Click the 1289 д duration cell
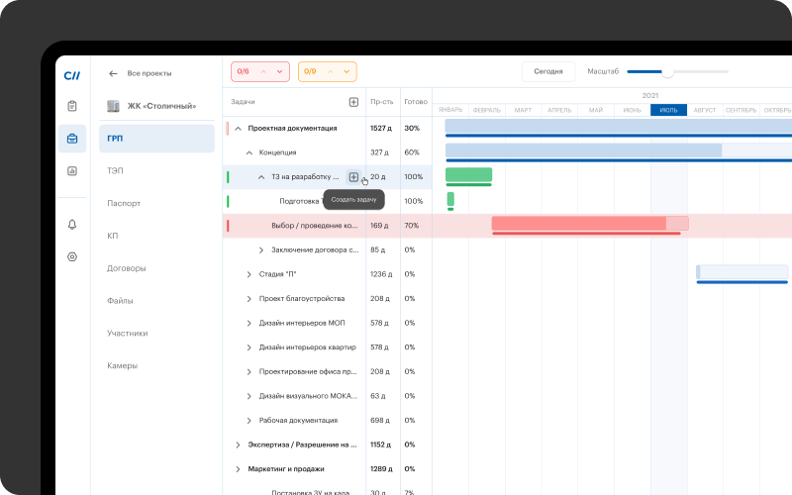Image resolution: width=792 pixels, height=495 pixels. point(381,469)
